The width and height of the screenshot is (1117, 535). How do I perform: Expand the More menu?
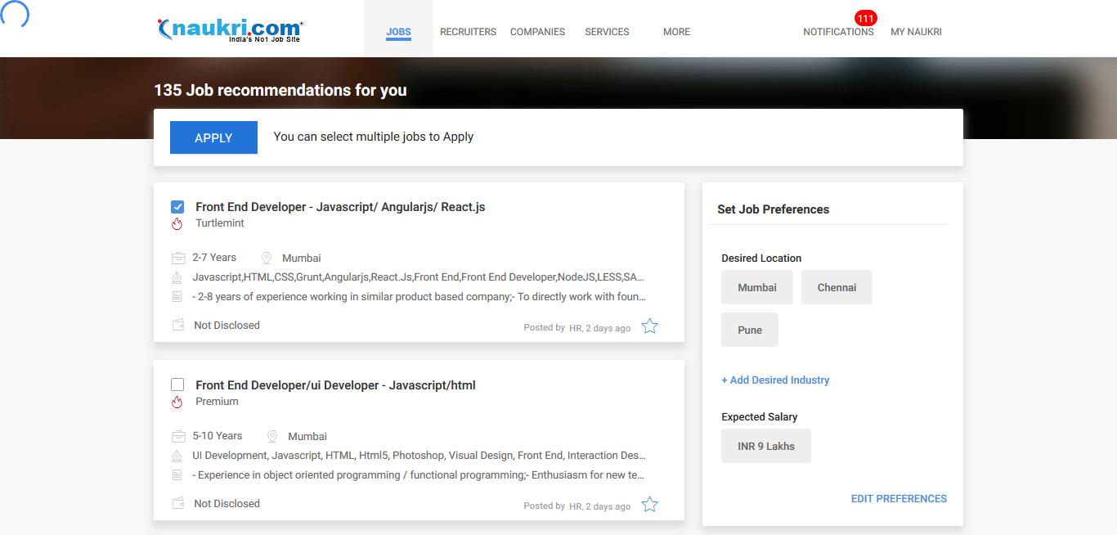tap(676, 32)
